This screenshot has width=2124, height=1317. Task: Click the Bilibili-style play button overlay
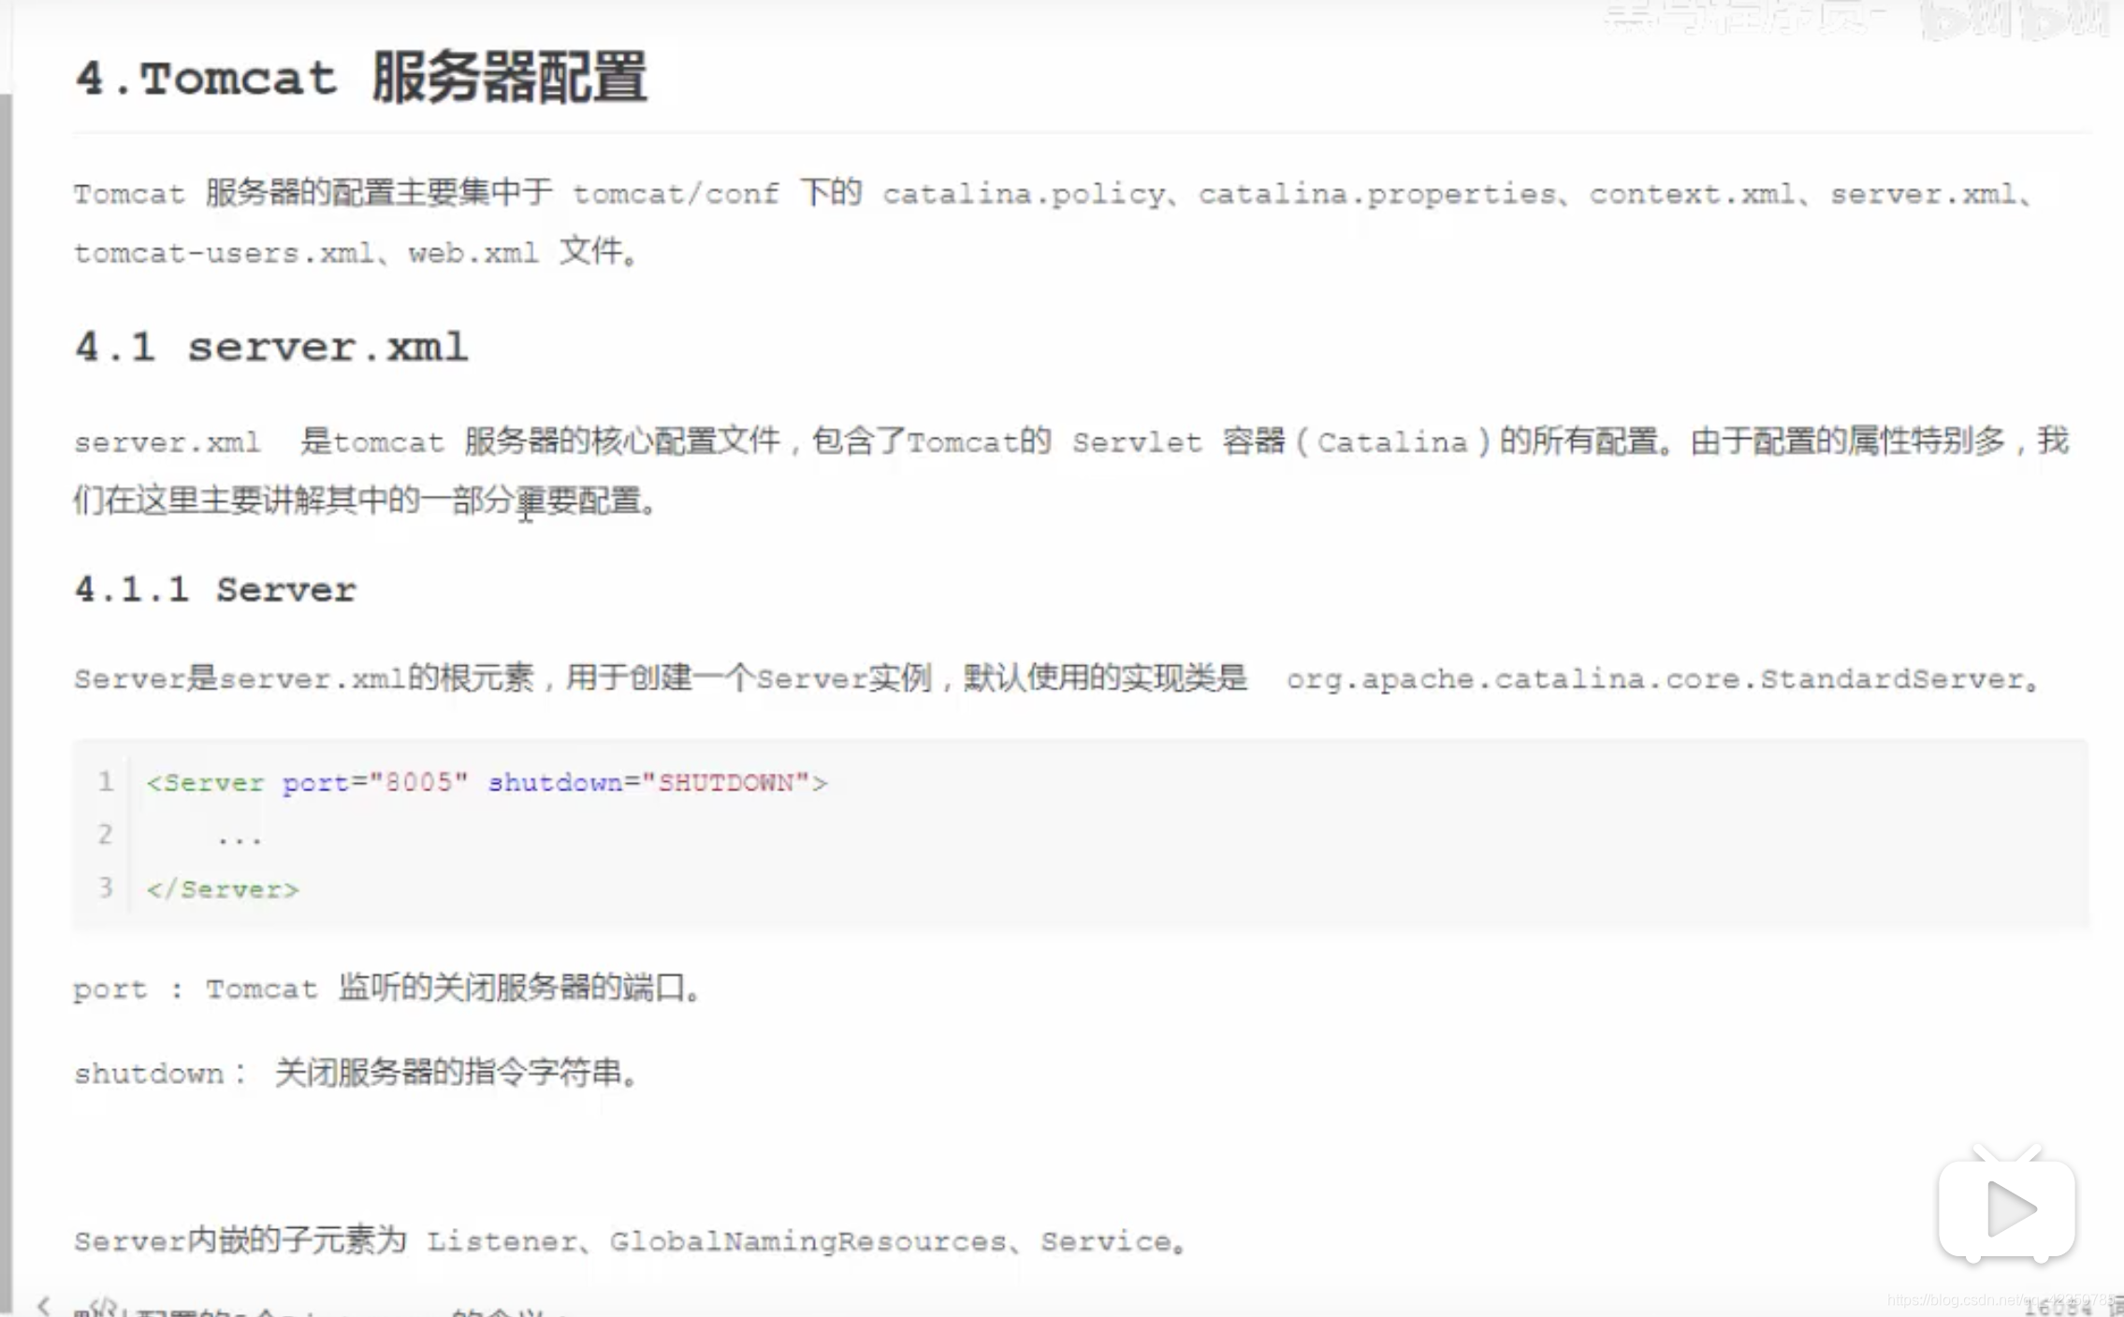click(2006, 1208)
